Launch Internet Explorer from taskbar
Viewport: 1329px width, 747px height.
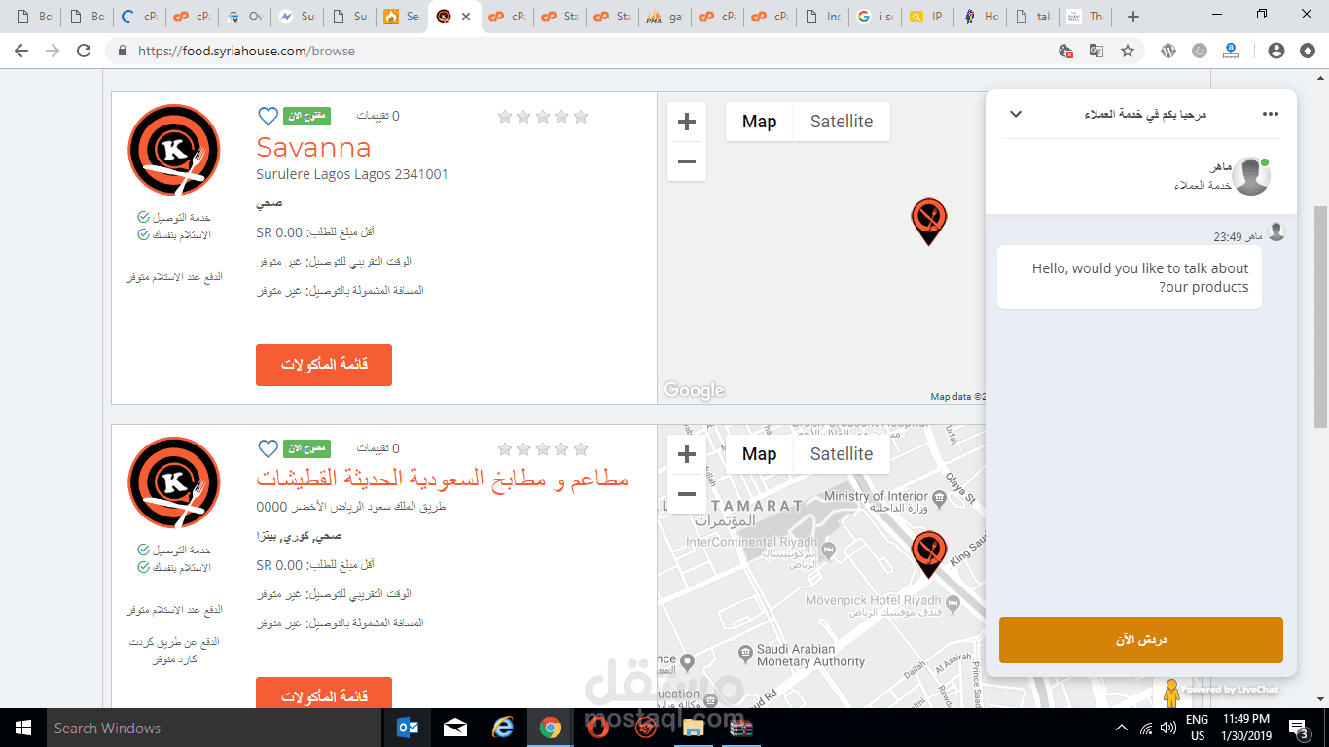pos(502,728)
